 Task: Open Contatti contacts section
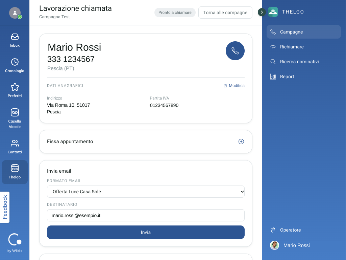15,147
